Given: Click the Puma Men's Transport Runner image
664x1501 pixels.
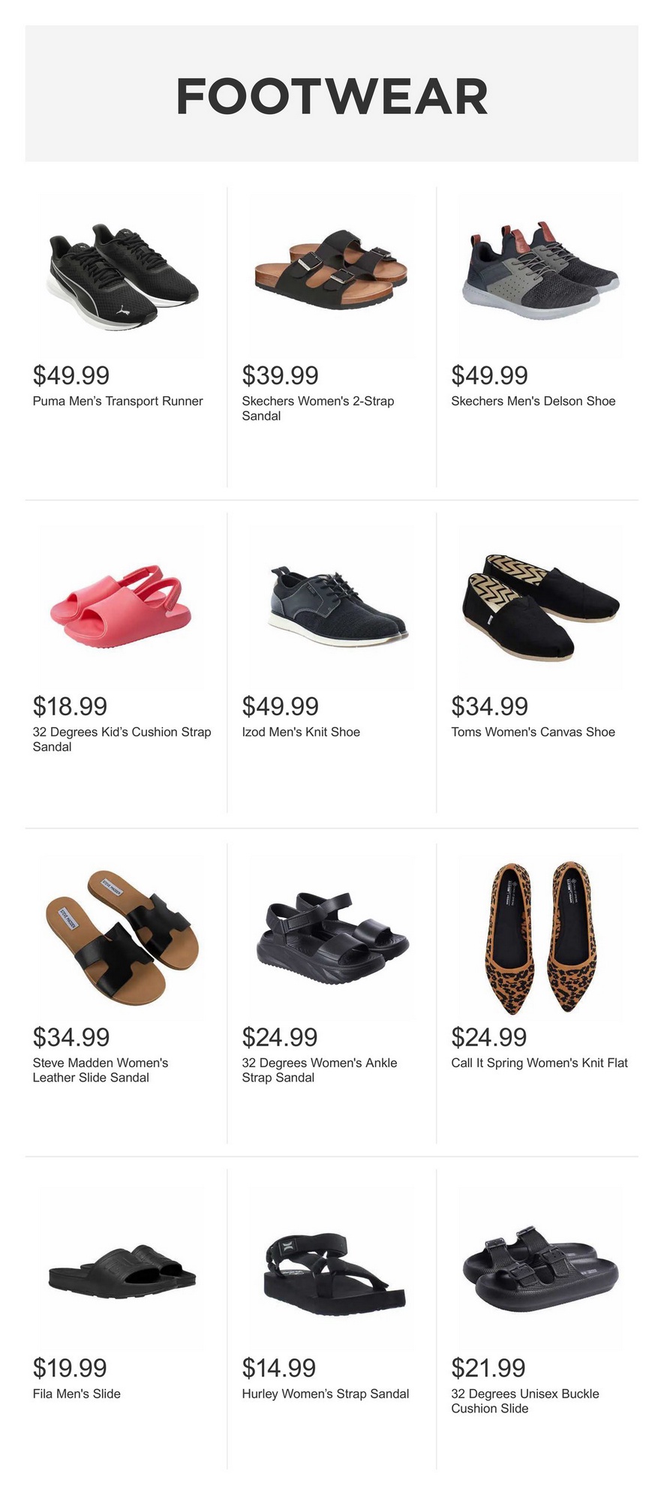Looking at the screenshot, I should click(122, 275).
